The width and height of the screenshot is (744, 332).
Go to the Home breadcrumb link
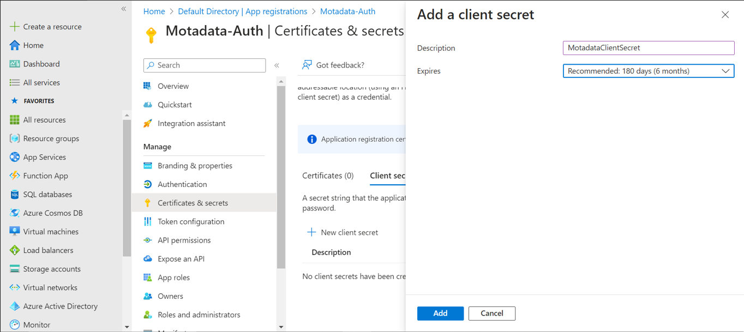154,11
